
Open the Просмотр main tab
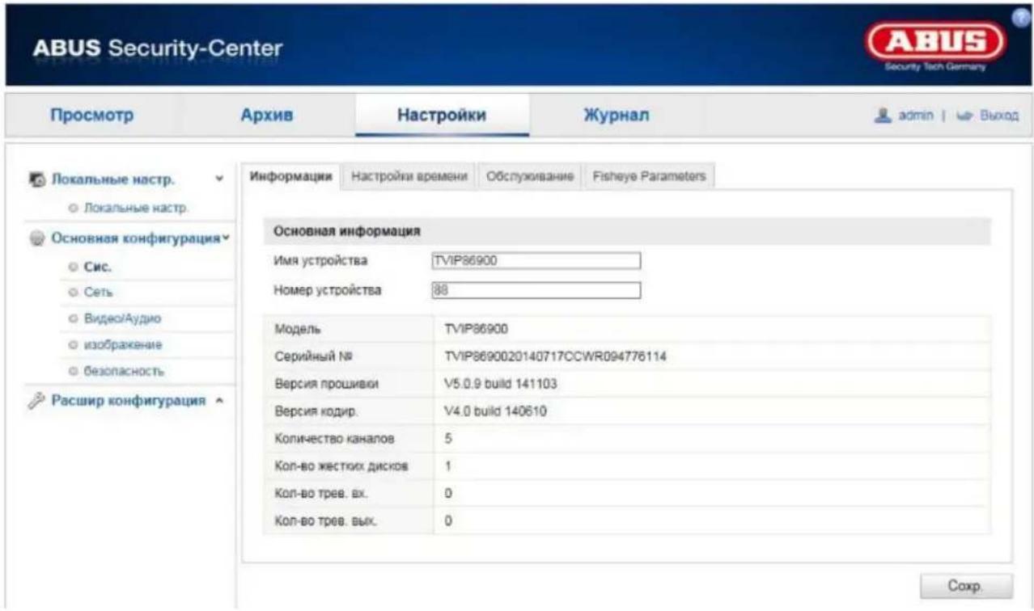[x=92, y=116]
